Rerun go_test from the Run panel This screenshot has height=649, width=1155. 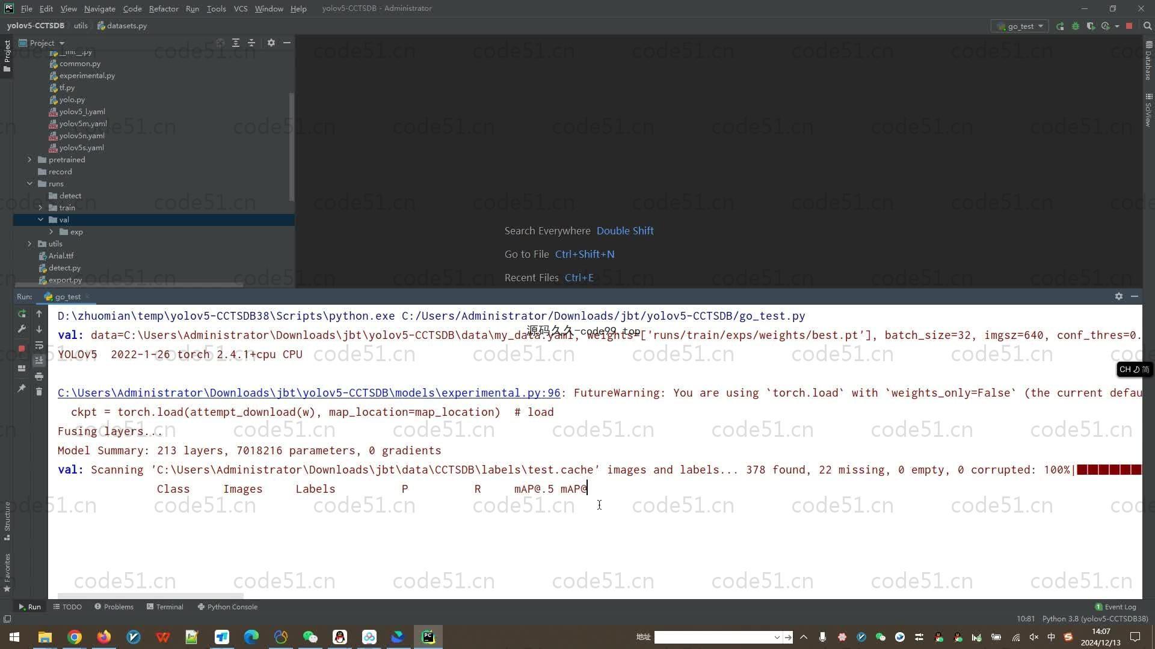[22, 314]
